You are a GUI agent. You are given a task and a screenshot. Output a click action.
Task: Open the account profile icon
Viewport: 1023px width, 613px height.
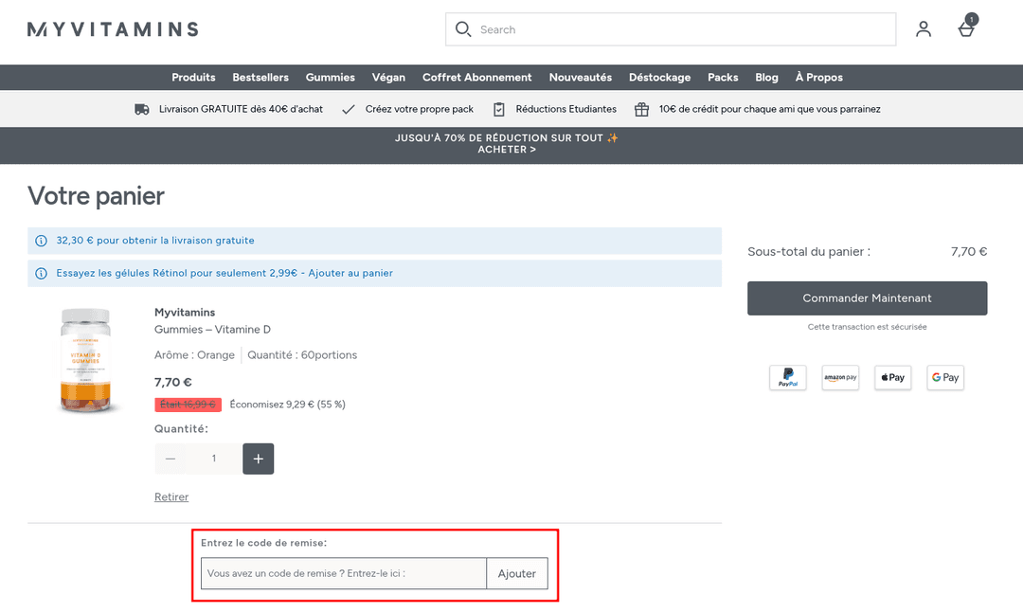[x=924, y=29]
